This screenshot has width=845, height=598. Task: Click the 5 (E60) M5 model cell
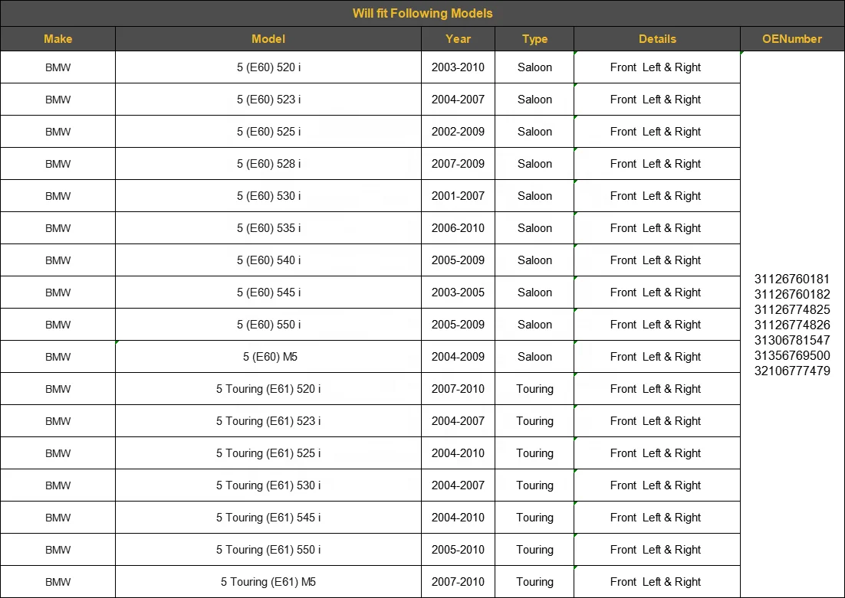pos(268,356)
